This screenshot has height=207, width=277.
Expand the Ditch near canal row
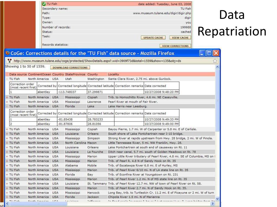pyautogui.click(x=7, y=152)
